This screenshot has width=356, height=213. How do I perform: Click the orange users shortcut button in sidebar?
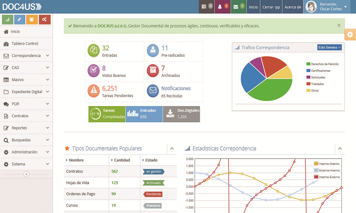tap(32, 19)
